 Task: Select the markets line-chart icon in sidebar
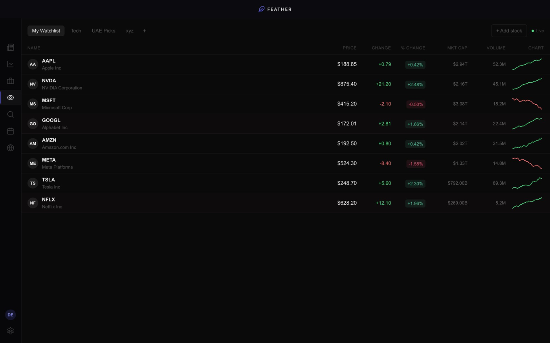[10, 64]
